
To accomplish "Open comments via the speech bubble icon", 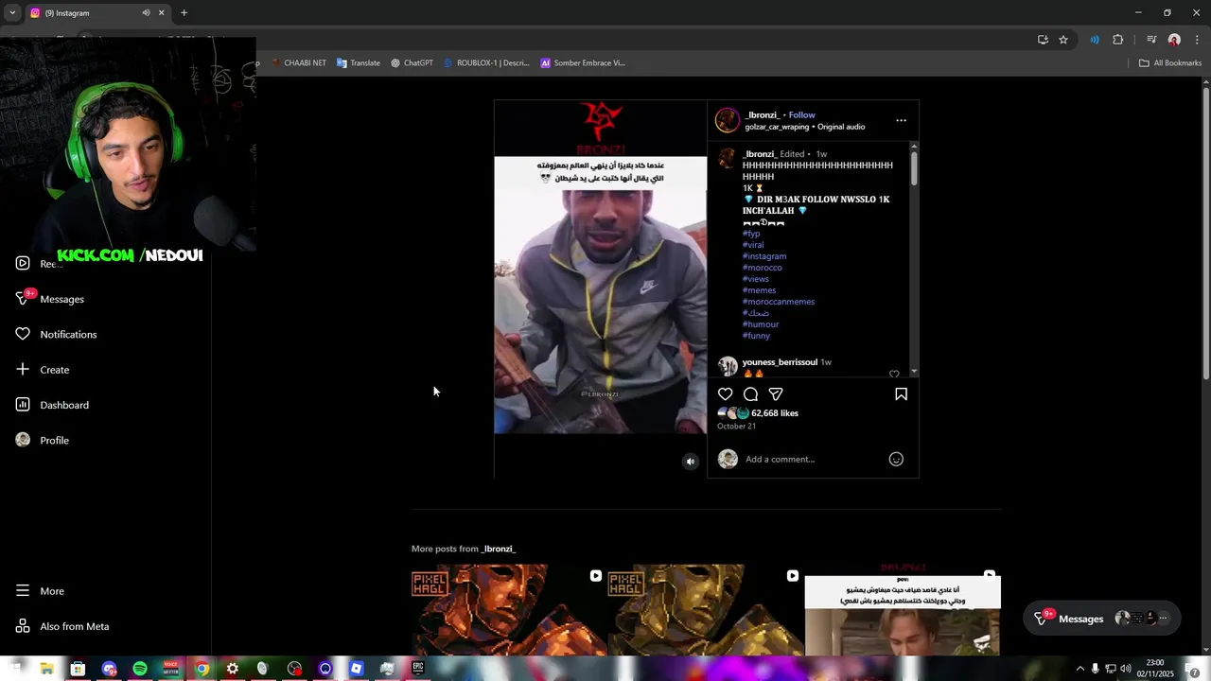I will [x=750, y=393].
